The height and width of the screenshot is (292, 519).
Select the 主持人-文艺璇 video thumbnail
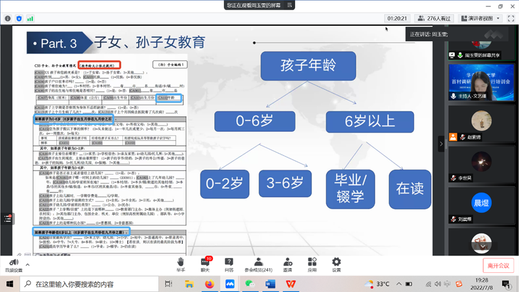pos(481,84)
